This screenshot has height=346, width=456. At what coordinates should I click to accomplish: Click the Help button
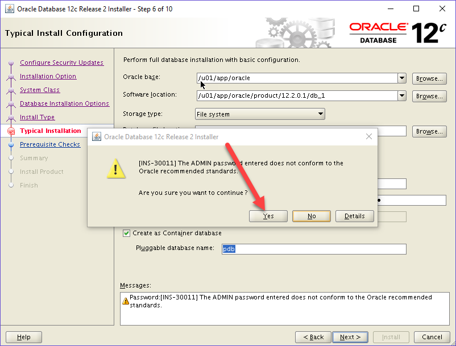24,337
